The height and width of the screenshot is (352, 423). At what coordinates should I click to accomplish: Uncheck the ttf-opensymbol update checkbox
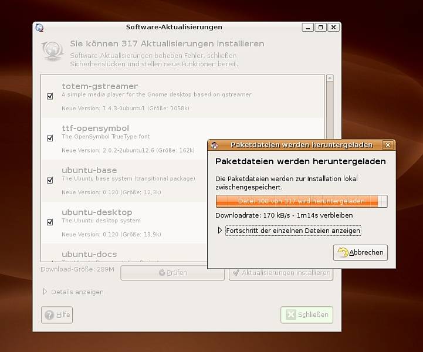click(x=50, y=138)
